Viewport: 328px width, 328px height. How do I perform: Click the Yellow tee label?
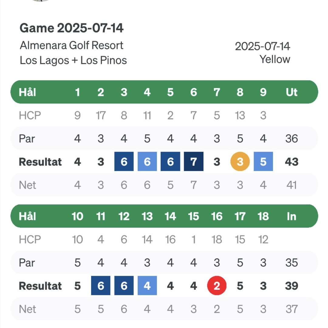(275, 60)
